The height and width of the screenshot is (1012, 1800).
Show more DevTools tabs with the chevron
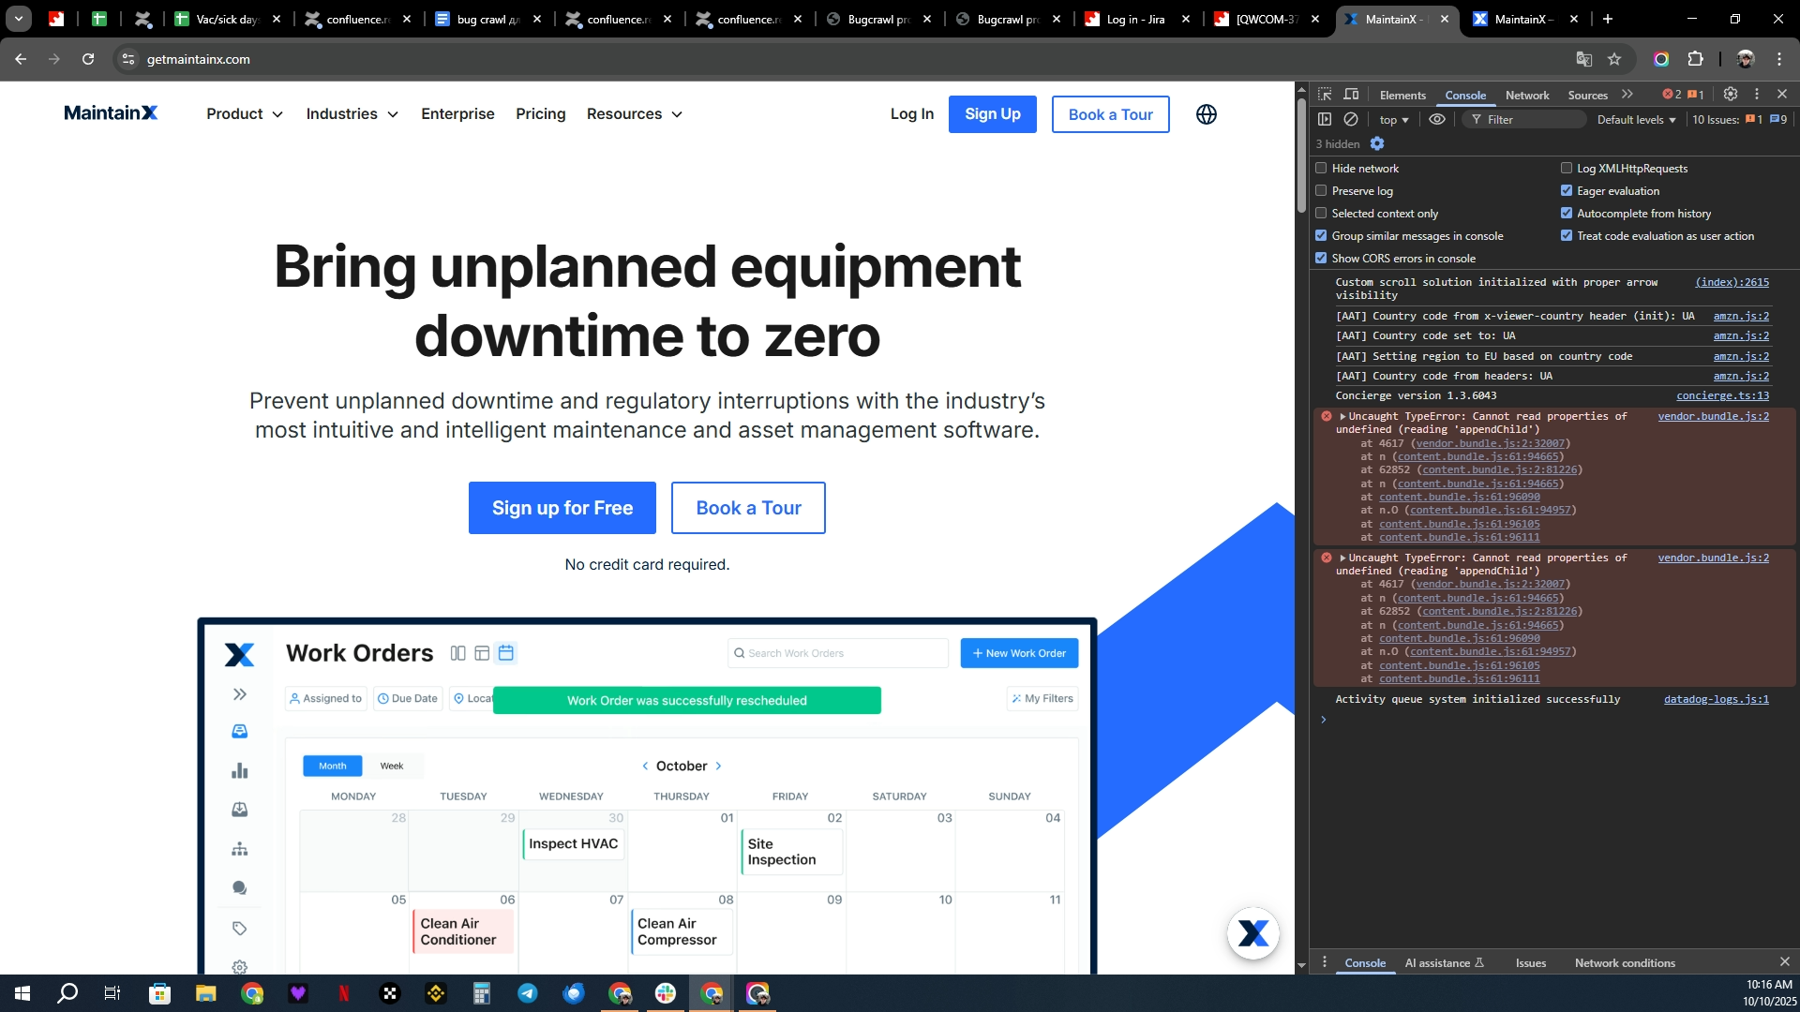coord(1627,94)
